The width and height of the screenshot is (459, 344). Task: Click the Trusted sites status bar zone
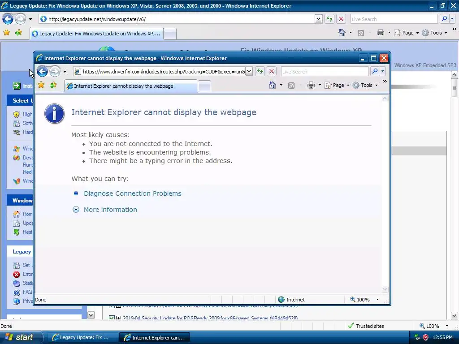coord(366,326)
